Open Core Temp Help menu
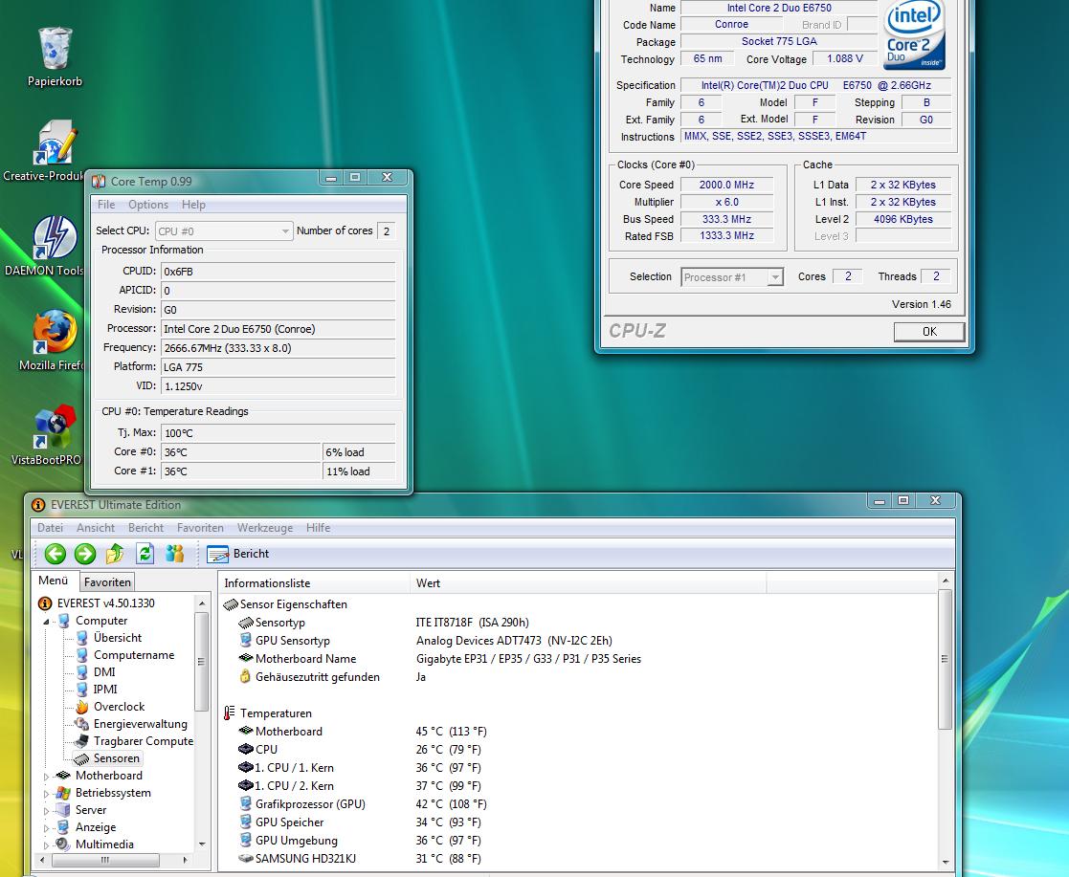Image resolution: width=1069 pixels, height=877 pixels. pyautogui.click(x=193, y=205)
